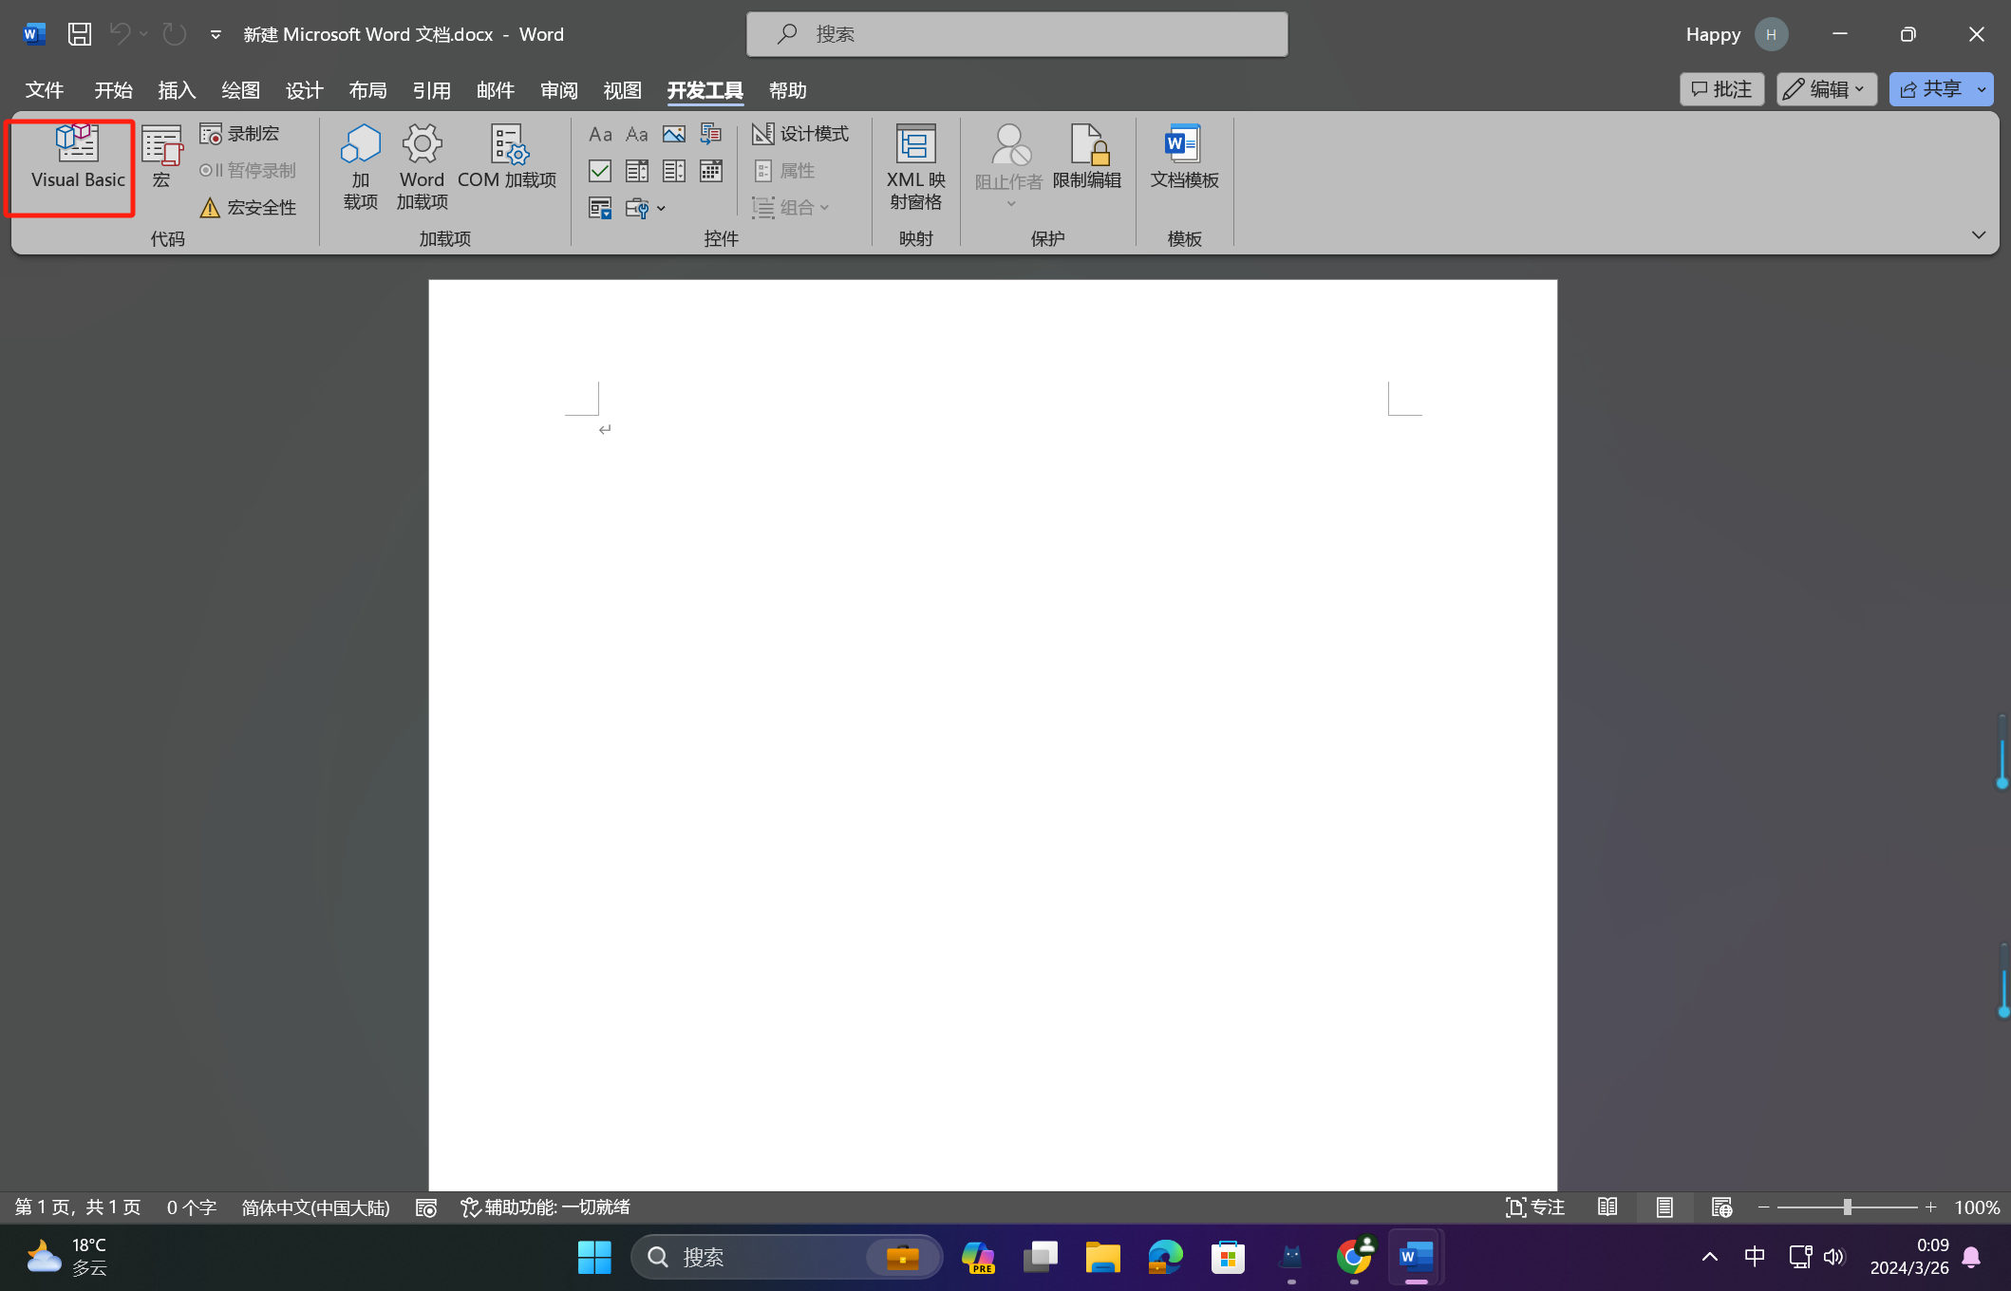Screen dimensions: 2011x1291
Task: Insert a check box content control
Action: 600,171
